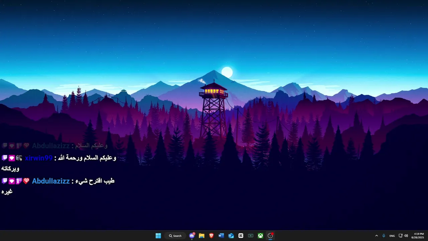Click the bright Abdullazizz username in chat
428x241 pixels.
coord(51,181)
